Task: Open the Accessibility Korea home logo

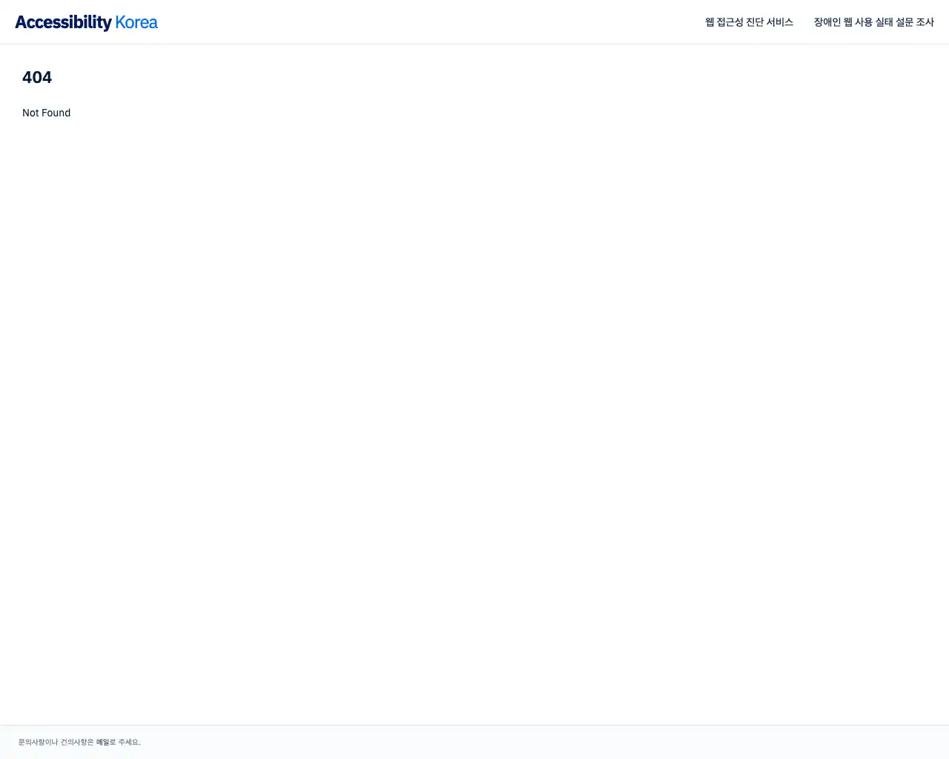Action: (x=86, y=22)
